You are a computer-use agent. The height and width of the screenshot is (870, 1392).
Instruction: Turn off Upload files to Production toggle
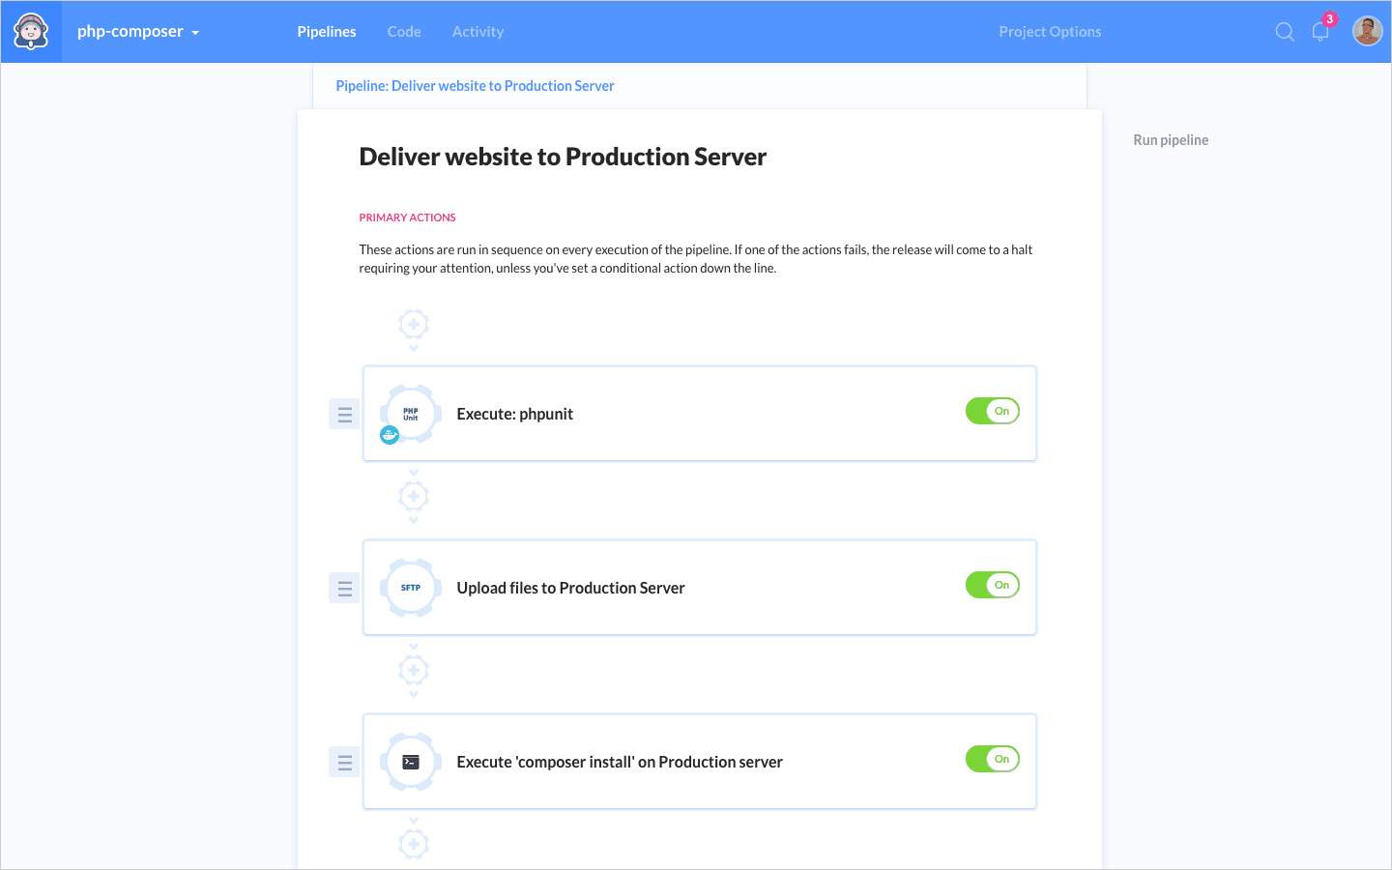click(992, 585)
